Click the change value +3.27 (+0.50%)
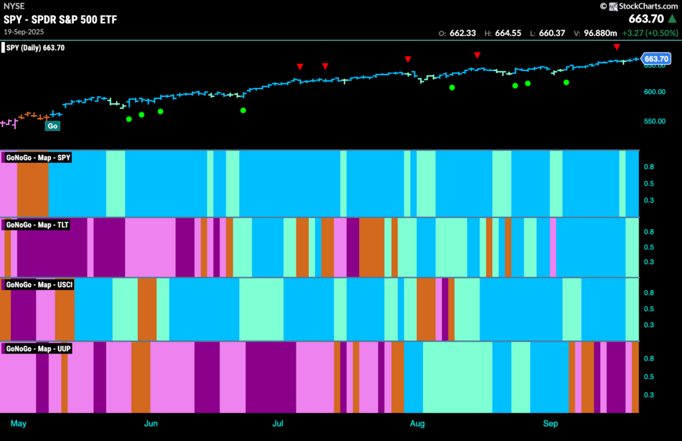Screen dimensions: 682x441 pyautogui.click(x=650, y=33)
